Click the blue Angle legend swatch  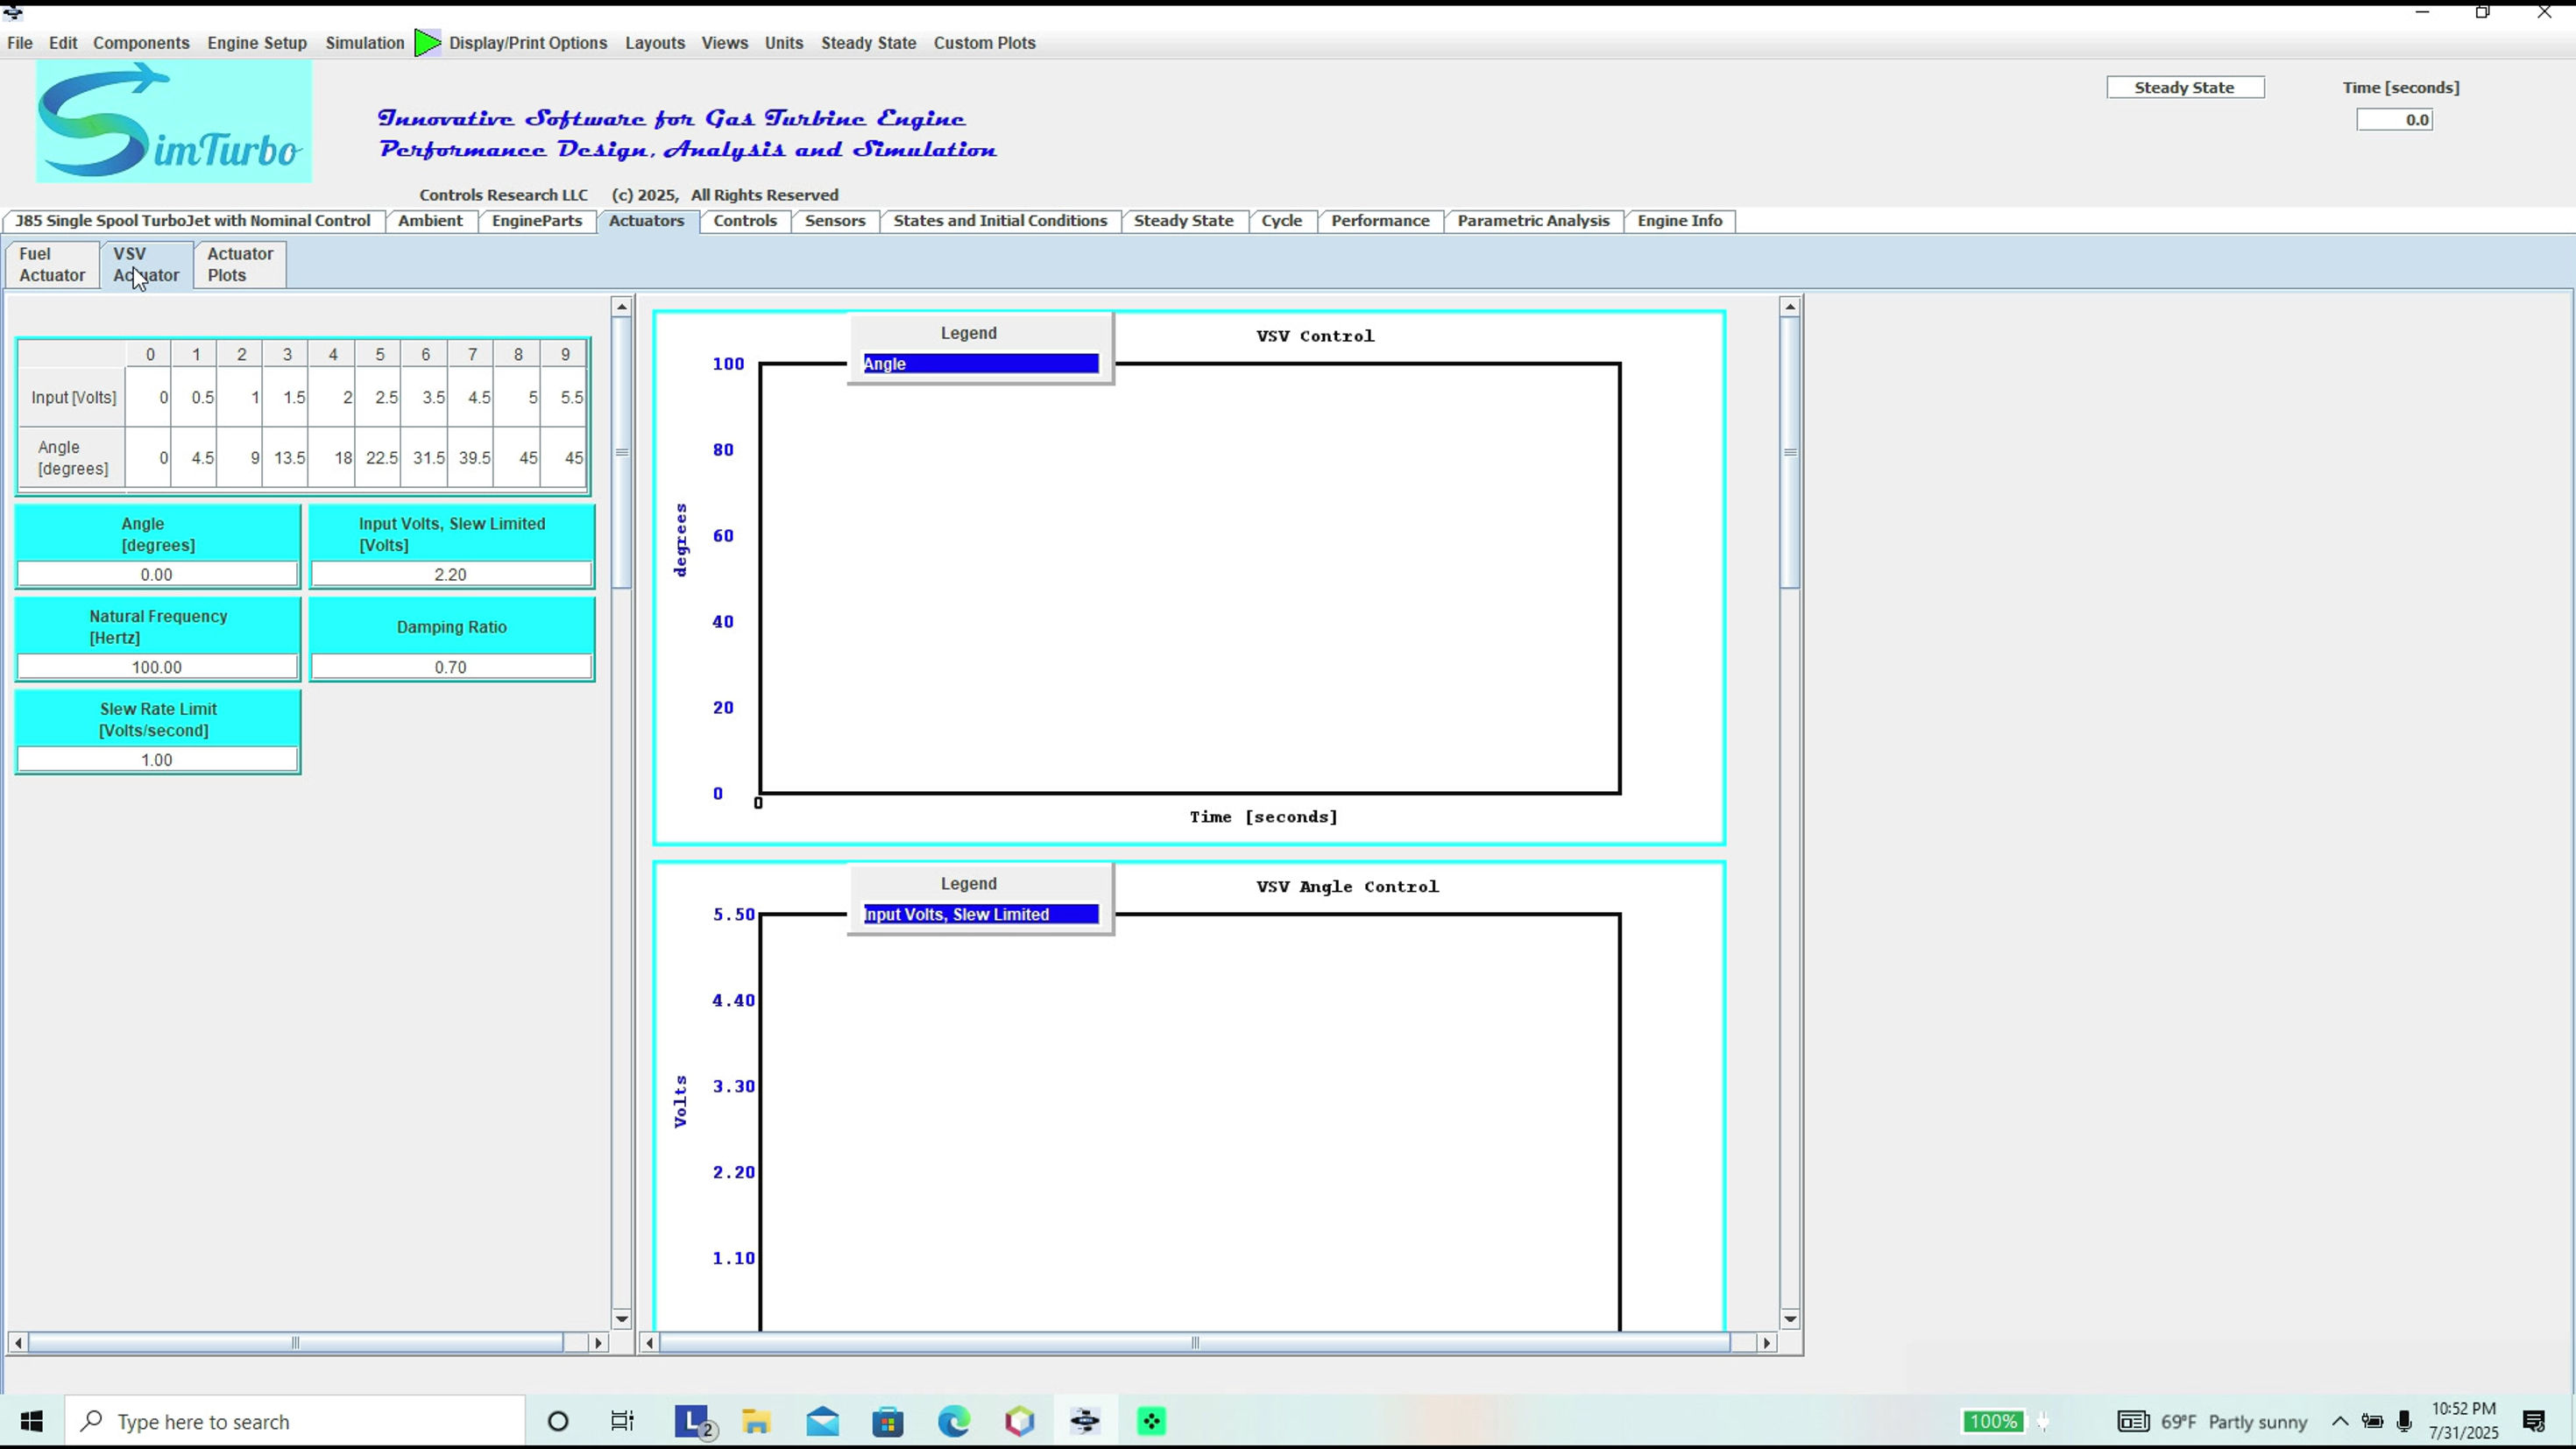point(981,364)
